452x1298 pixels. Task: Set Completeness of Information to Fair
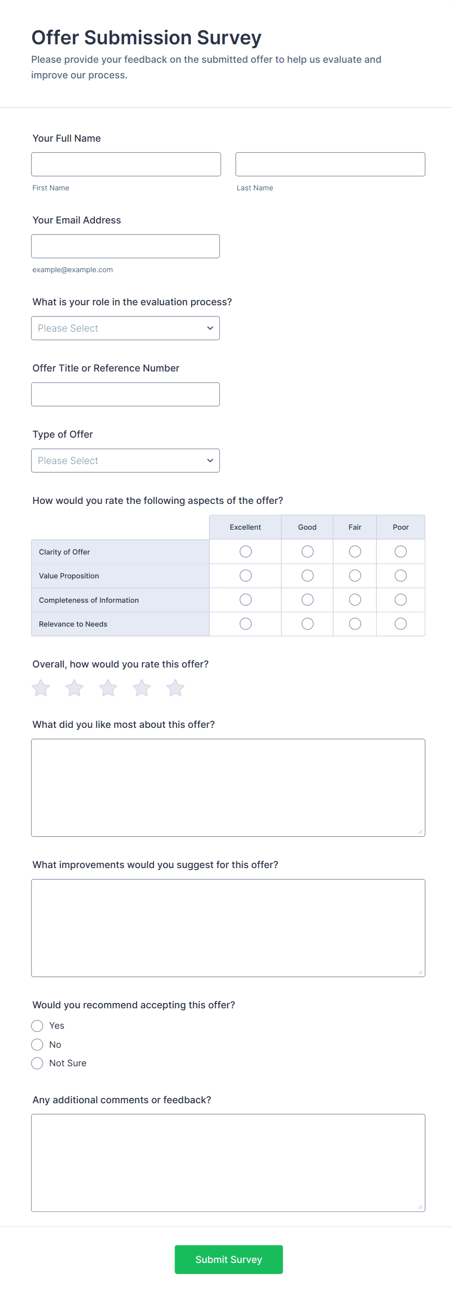[355, 600]
